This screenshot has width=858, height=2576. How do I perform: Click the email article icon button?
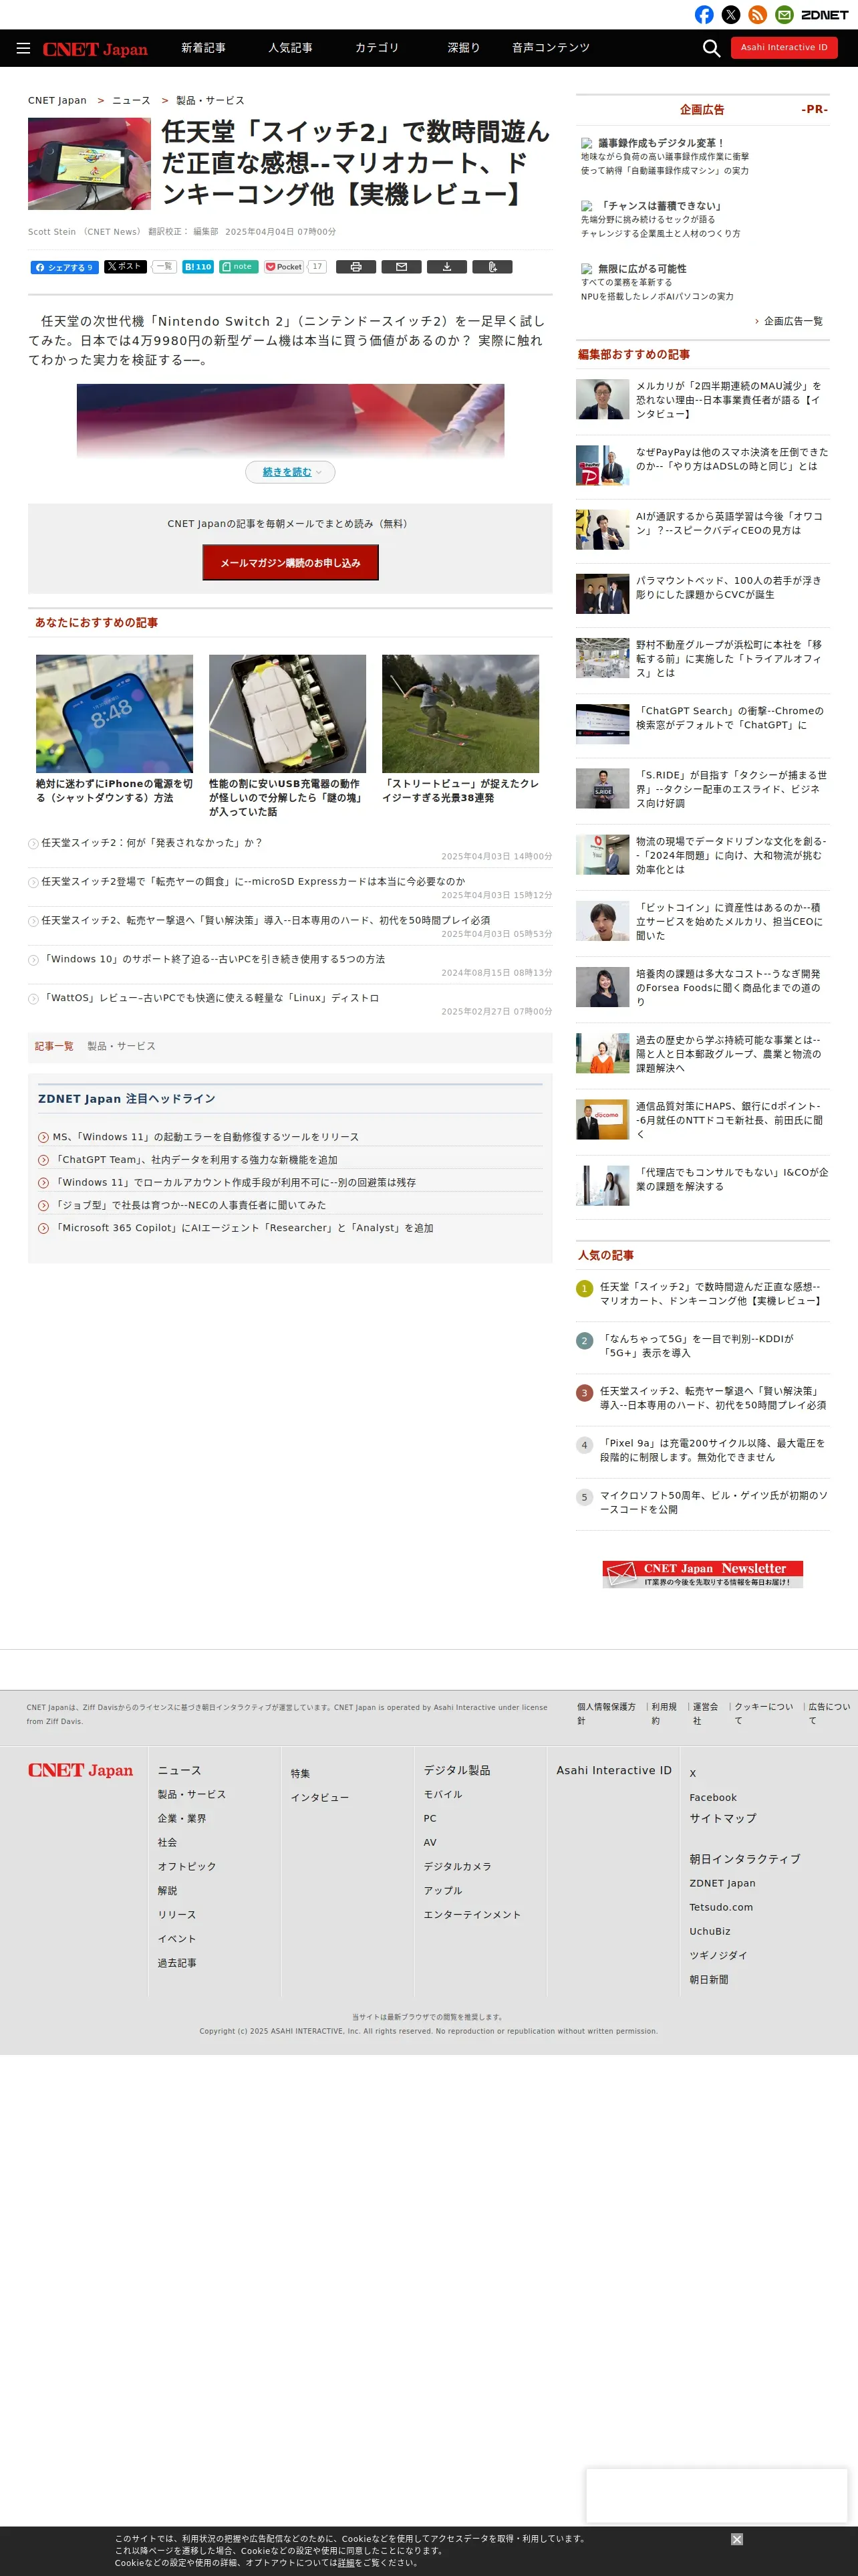[x=402, y=267]
